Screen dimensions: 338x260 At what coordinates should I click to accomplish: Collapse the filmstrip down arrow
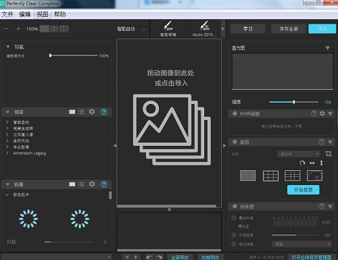point(169,210)
